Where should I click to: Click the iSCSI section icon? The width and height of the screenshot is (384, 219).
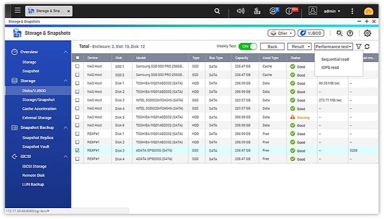tap(15, 156)
